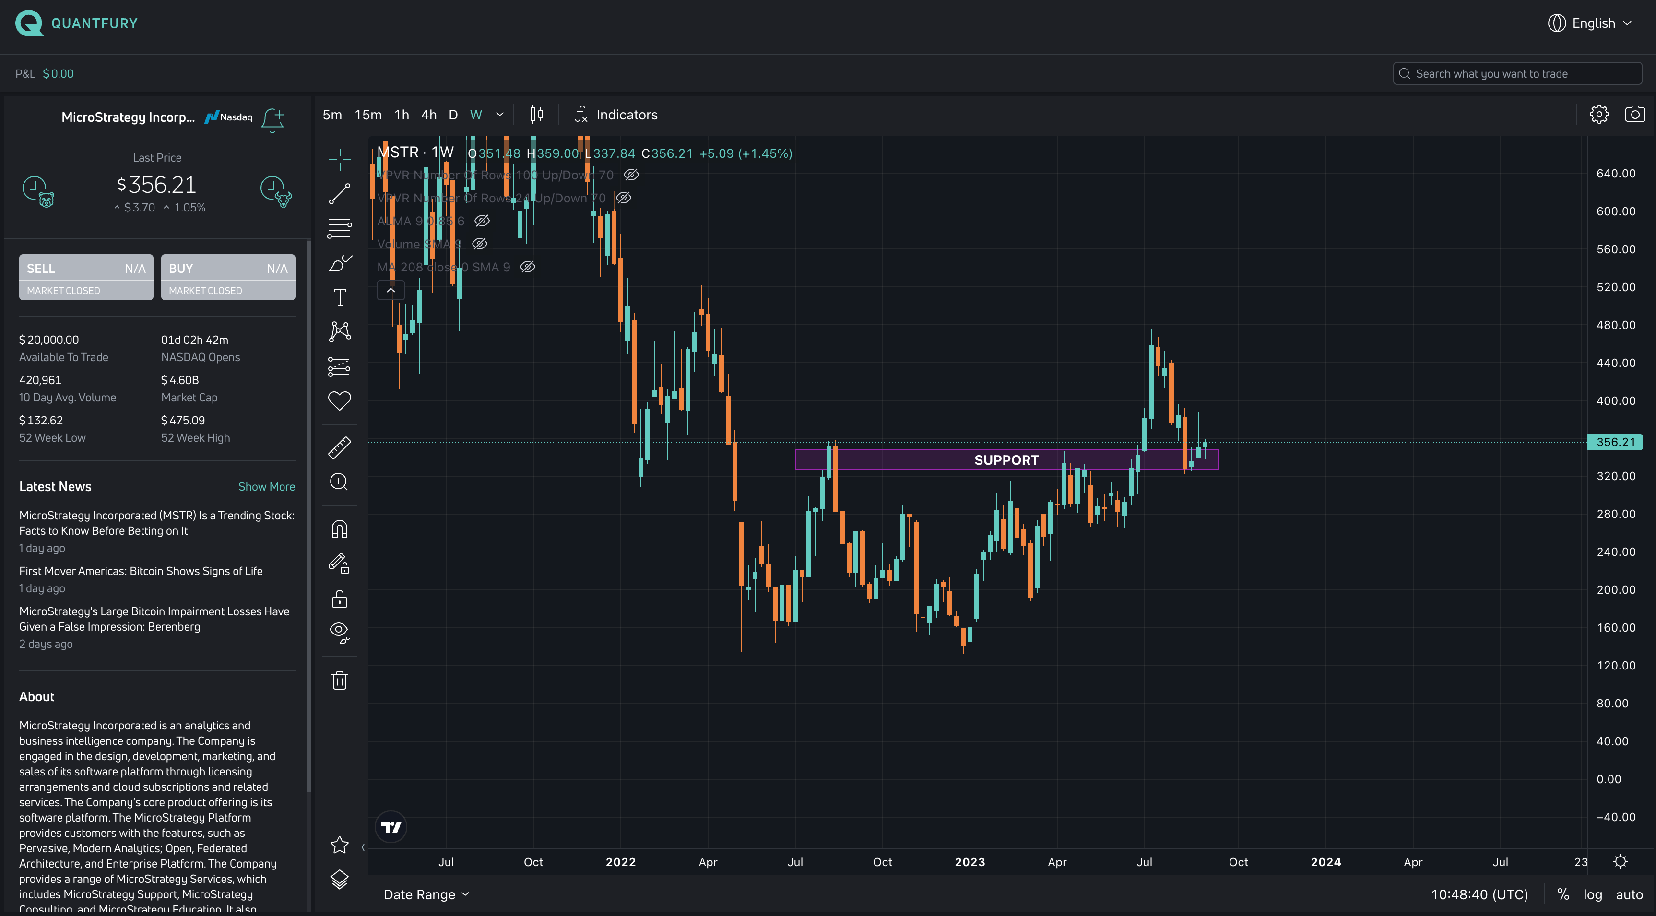Switch to the 4h timeframe

(x=429, y=115)
